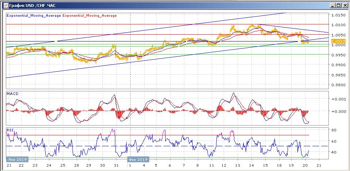Click the RSI panel label
350x171 pixels.
[x=10, y=130]
